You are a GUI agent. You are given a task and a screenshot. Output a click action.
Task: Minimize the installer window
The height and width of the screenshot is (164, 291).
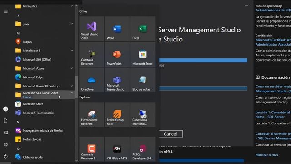coord(246,5)
